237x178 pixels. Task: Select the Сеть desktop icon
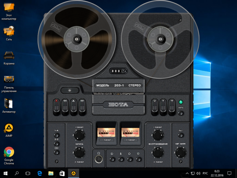tap(9, 33)
